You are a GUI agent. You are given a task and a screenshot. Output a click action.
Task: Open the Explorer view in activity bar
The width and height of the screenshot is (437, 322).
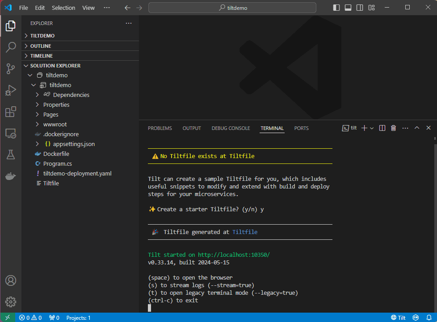coord(11,26)
